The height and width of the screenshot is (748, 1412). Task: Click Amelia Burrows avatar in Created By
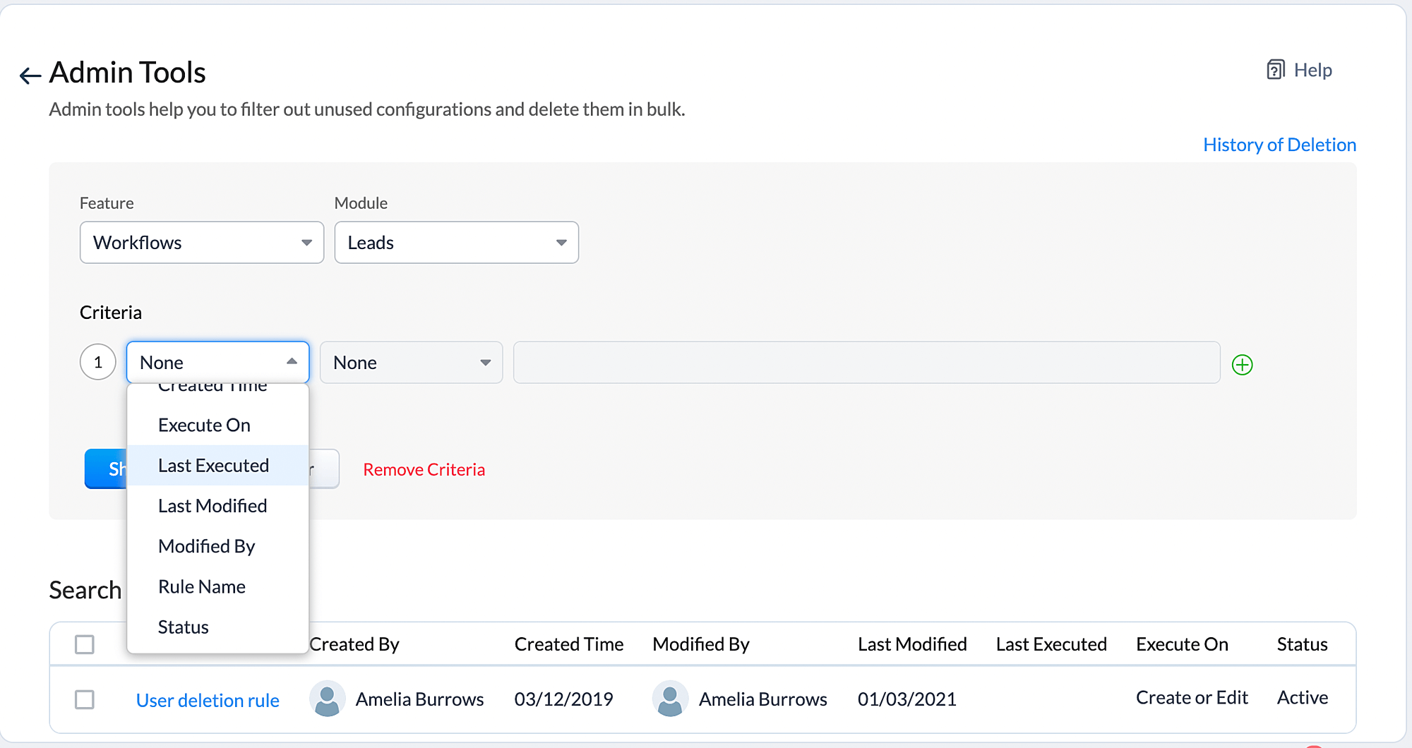[x=327, y=699]
